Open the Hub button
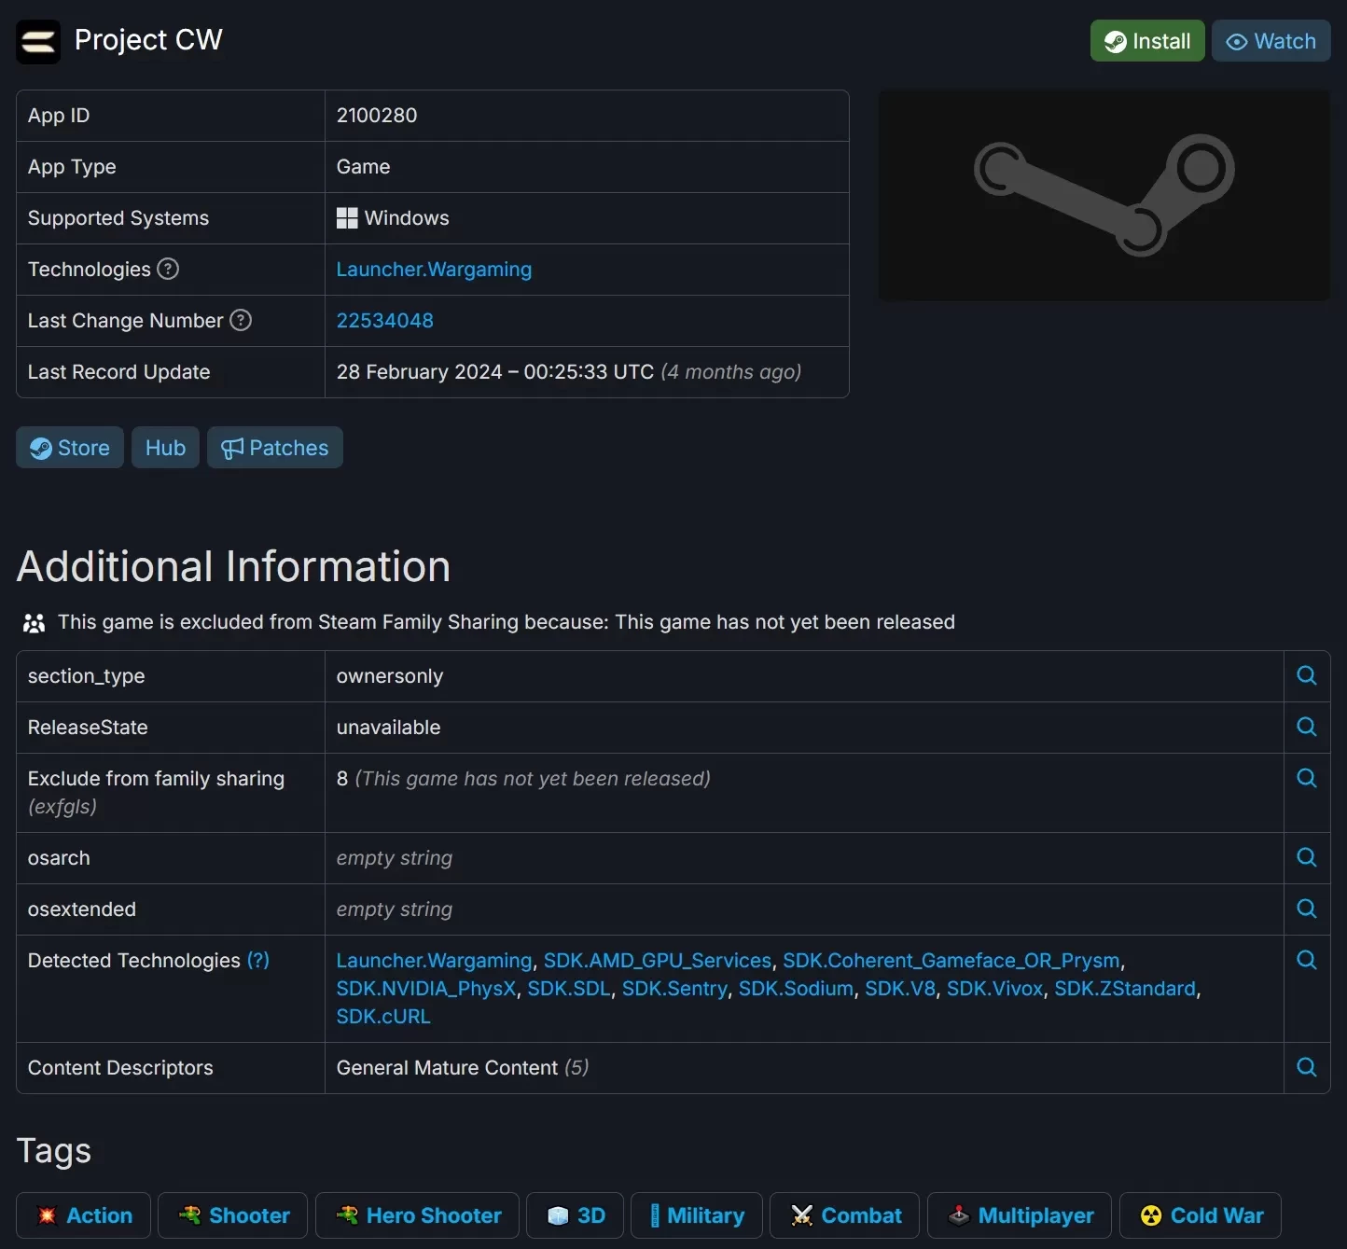Screen dimensions: 1347x1249 coord(165,448)
